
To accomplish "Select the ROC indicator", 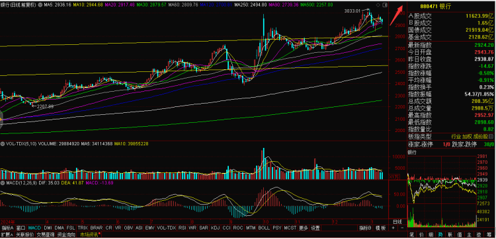I will (238, 228).
